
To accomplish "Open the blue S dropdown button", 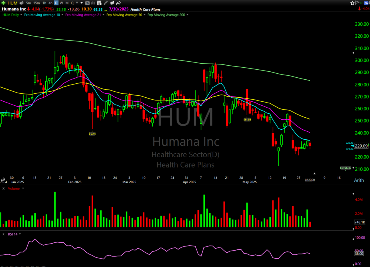I will 367,3.
